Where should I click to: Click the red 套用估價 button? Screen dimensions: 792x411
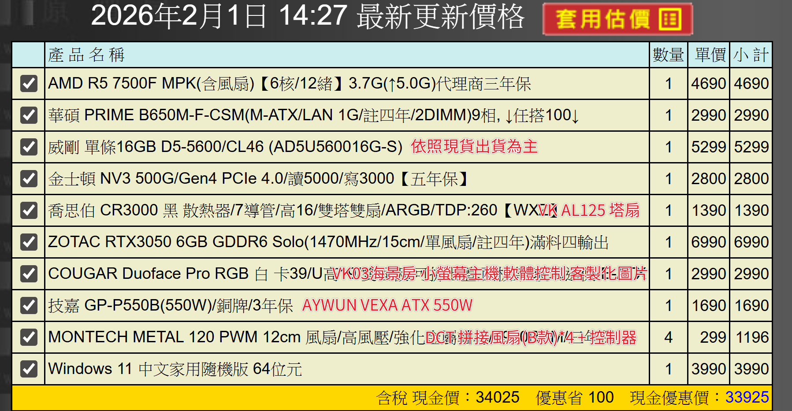(x=617, y=19)
